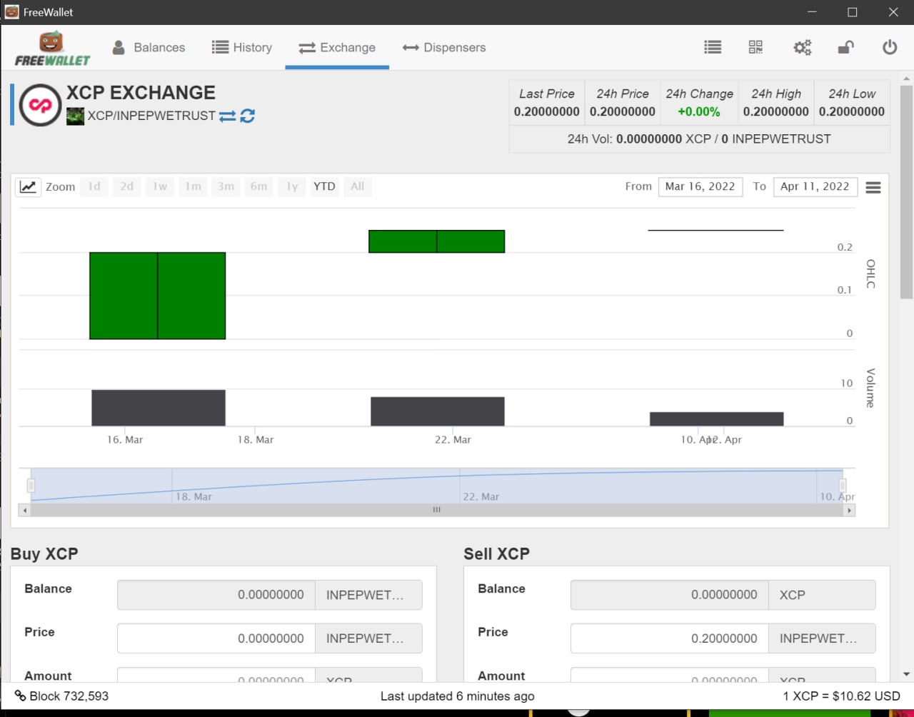Click the 24h Change +0.00% value
Screen dimensions: 914x717
pos(699,111)
